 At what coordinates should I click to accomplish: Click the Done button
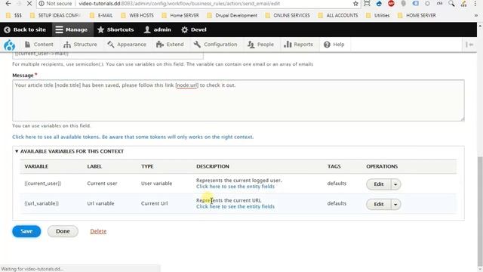pos(63,231)
